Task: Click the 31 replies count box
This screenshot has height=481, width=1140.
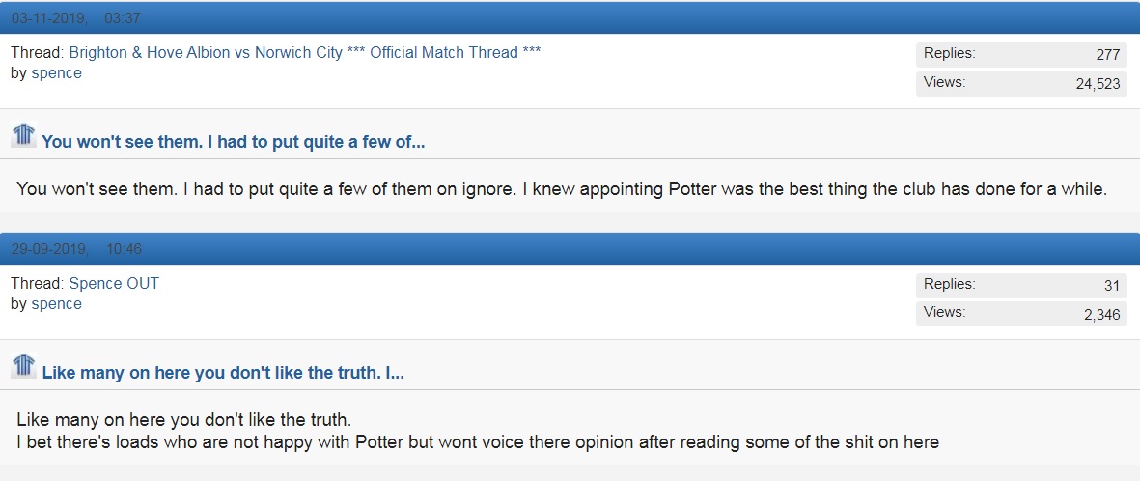Action: tap(1021, 285)
